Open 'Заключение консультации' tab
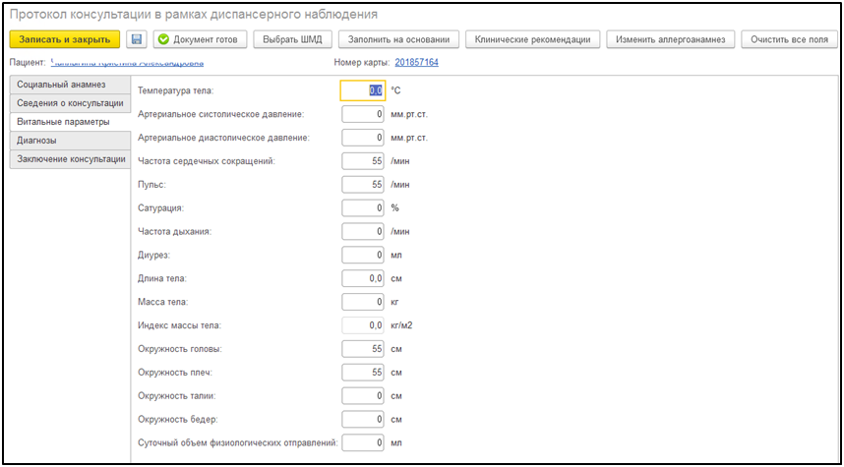Image resolution: width=844 pixels, height=467 pixels. pyautogui.click(x=71, y=159)
